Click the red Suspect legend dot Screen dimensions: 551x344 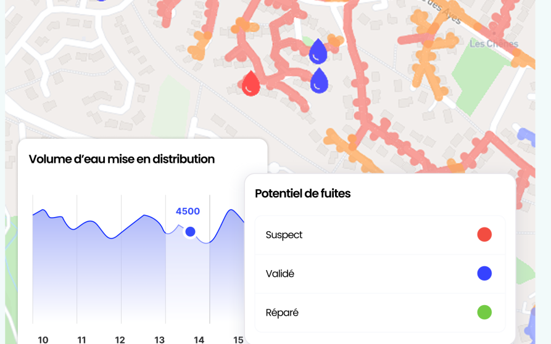pos(484,234)
